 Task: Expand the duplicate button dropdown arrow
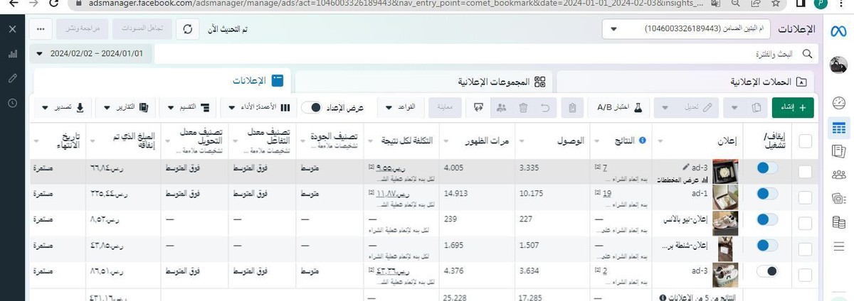coord(734,107)
